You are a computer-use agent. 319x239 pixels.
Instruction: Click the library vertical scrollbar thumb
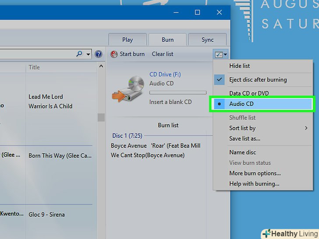(101, 117)
